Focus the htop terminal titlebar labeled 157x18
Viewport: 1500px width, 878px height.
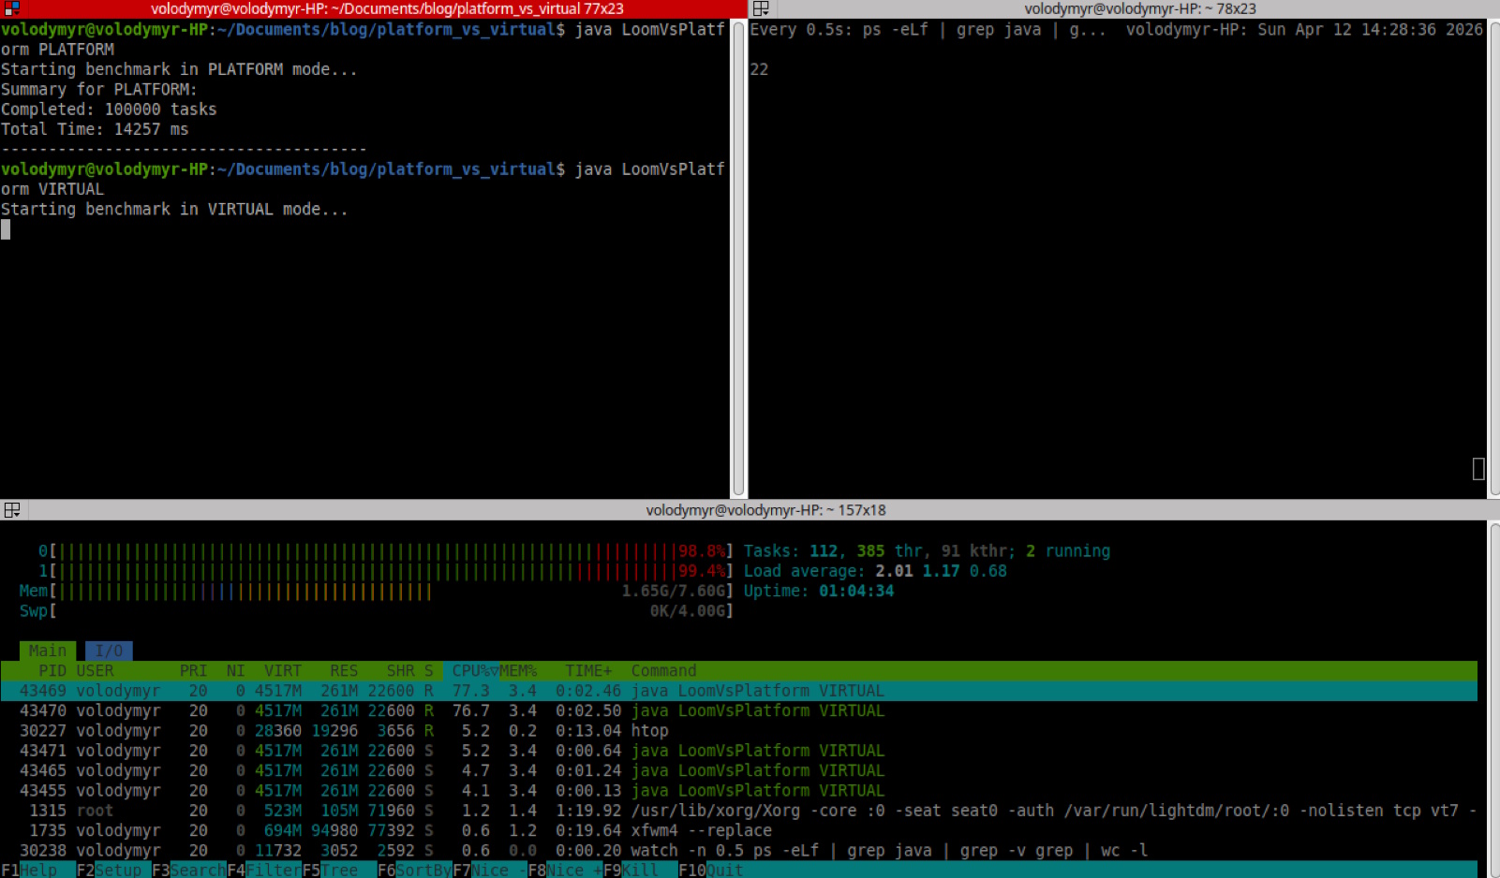pyautogui.click(x=765, y=510)
